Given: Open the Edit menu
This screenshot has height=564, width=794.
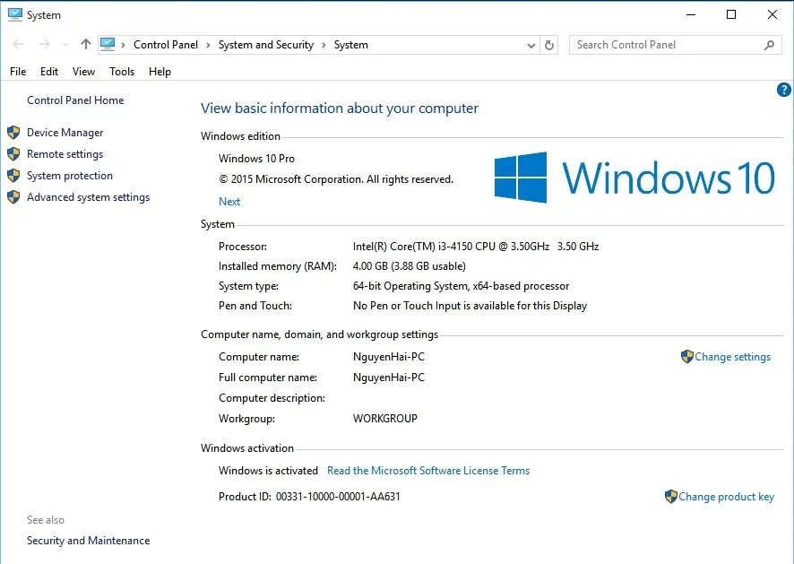Looking at the screenshot, I should (x=49, y=72).
